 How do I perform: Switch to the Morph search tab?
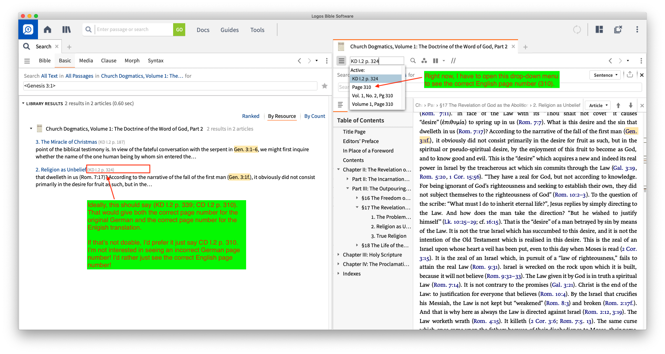132,61
